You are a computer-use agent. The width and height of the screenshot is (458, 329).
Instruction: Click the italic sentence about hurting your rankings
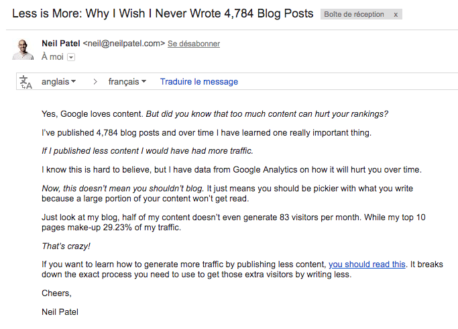(x=267, y=114)
